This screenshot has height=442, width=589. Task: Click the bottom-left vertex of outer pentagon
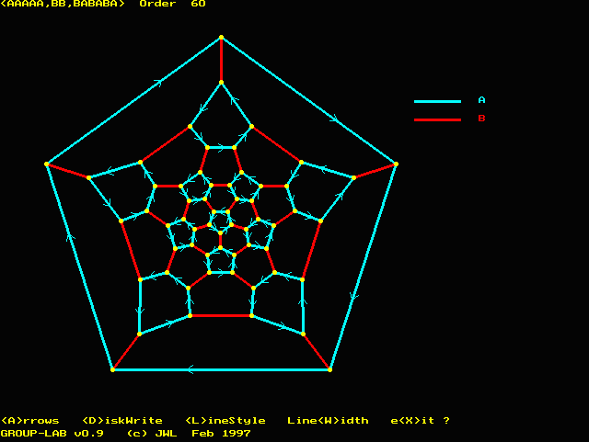coord(112,369)
